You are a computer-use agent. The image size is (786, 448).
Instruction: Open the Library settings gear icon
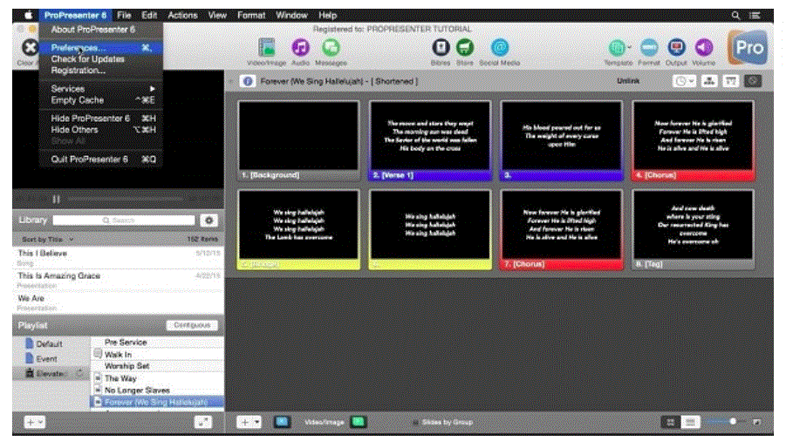pos(209,221)
